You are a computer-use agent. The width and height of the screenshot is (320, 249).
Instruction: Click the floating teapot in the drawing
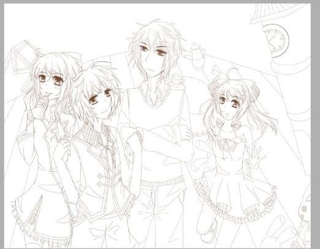196,56
